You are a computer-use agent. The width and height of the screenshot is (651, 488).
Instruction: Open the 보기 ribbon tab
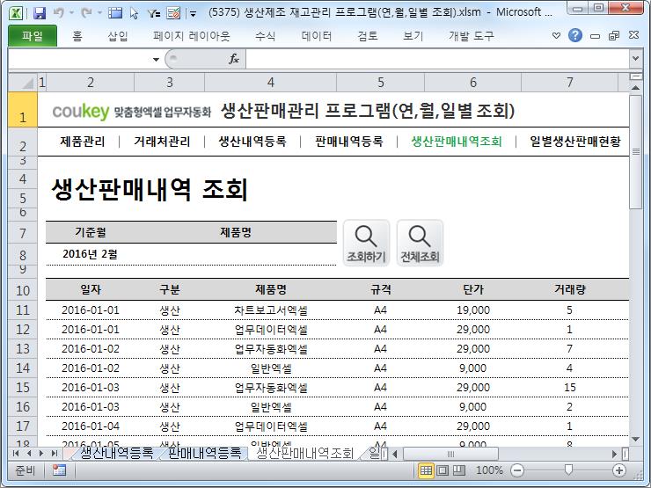[x=413, y=36]
